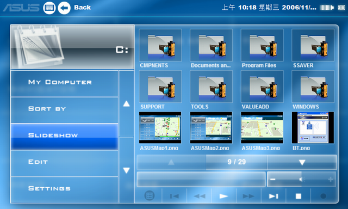Image resolution: width=348 pixels, height=209 pixels.
Task: Open the SSAVER folder
Action: 313,45
